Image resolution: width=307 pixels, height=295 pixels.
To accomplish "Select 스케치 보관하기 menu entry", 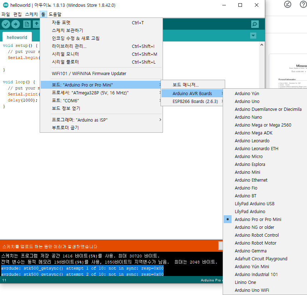I will coord(101,30).
